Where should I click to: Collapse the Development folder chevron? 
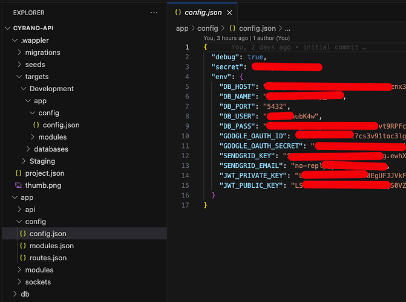click(24, 89)
